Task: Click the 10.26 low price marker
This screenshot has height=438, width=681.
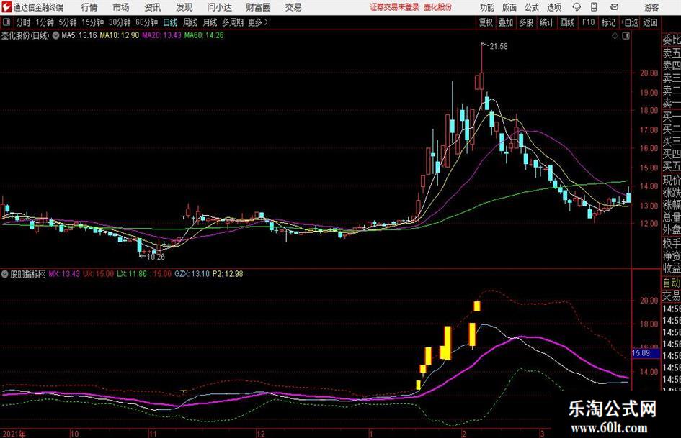Action: coord(156,257)
